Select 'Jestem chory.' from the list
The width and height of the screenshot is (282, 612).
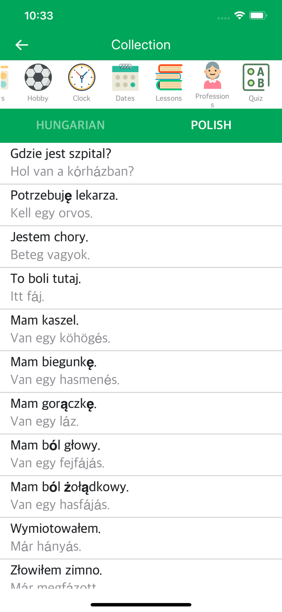[141, 246]
